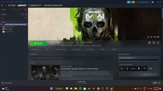Open game info icon
This screenshot has height=91, width=163.
[x=154, y=43]
